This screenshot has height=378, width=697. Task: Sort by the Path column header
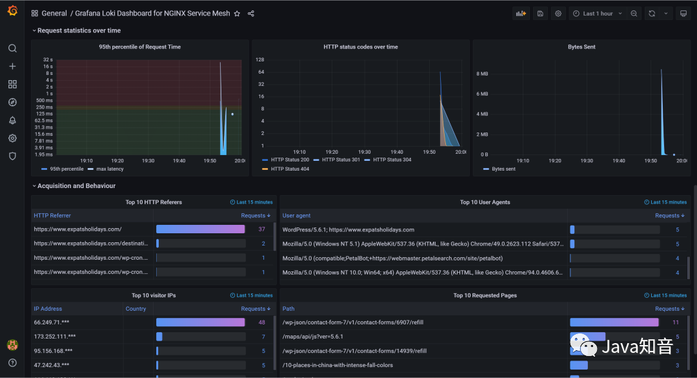[x=288, y=309]
